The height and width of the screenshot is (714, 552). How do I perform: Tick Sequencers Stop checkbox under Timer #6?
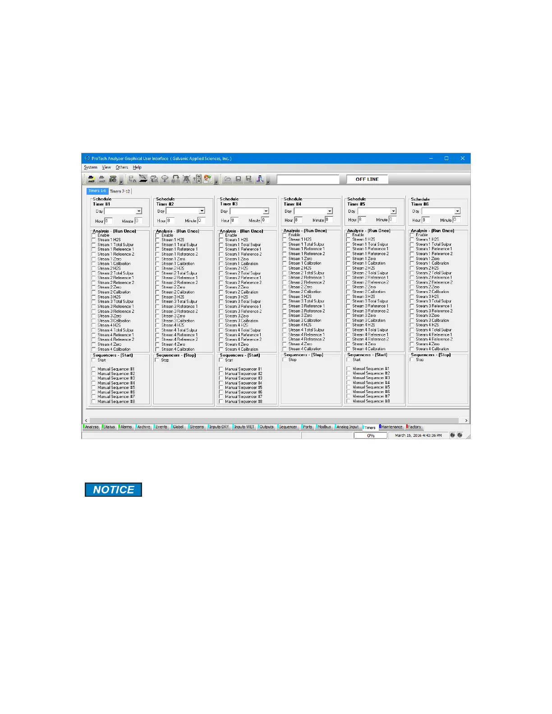pos(412,360)
